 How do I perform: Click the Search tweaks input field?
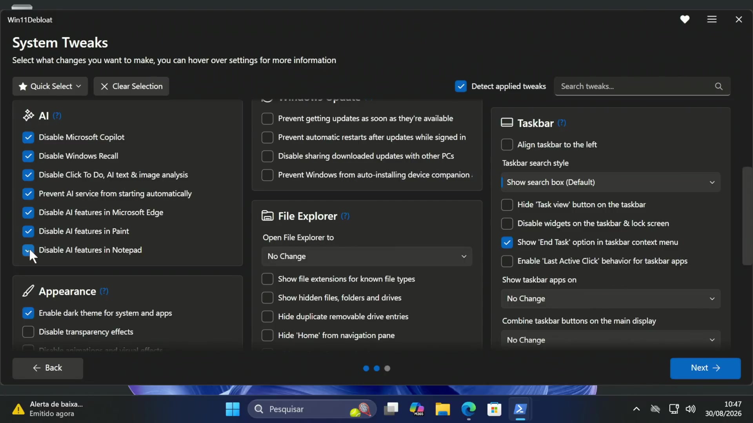[x=642, y=86]
